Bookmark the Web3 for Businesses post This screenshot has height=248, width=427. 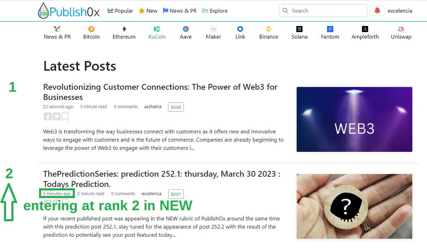tap(65, 116)
